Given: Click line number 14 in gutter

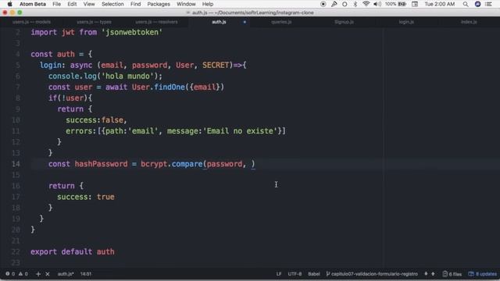Looking at the screenshot, I should [x=16, y=164].
